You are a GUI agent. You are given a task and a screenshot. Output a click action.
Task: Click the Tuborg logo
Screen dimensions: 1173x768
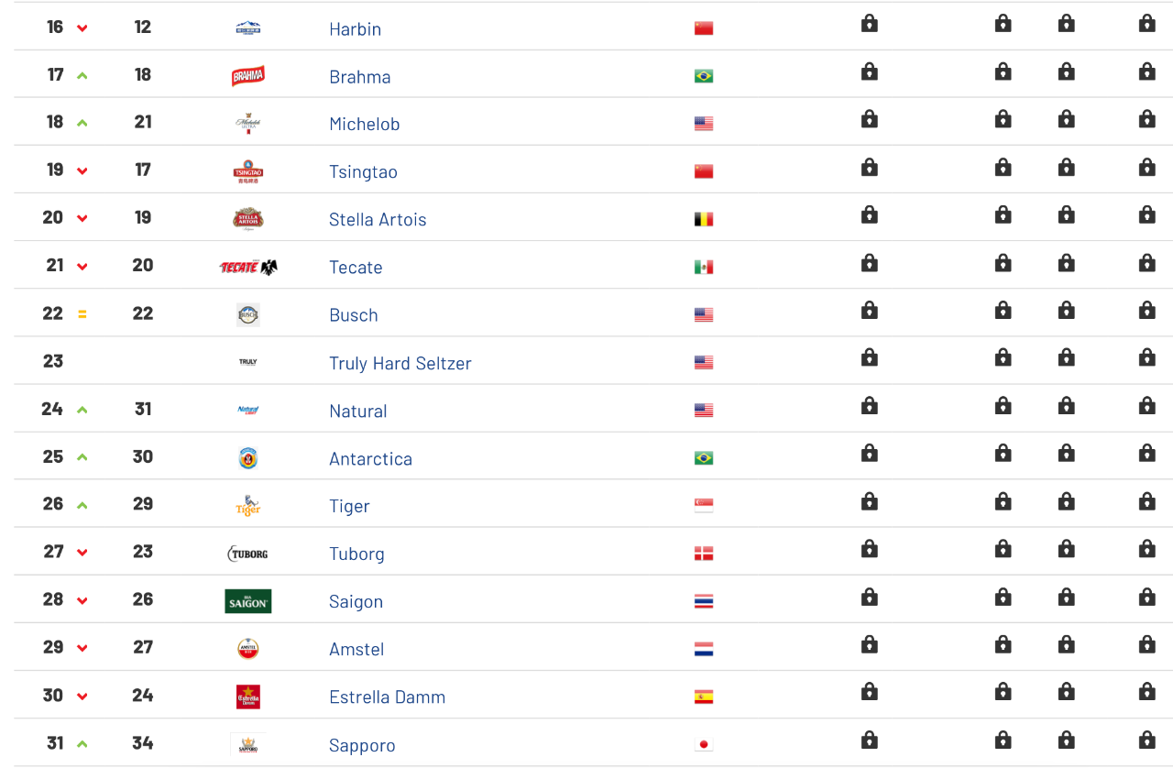coord(247,554)
